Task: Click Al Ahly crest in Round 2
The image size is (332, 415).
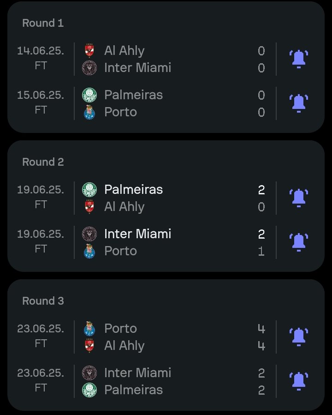Action: (89, 207)
